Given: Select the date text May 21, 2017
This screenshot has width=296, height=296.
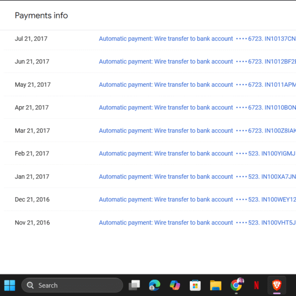Looking at the screenshot, I should point(33,84).
